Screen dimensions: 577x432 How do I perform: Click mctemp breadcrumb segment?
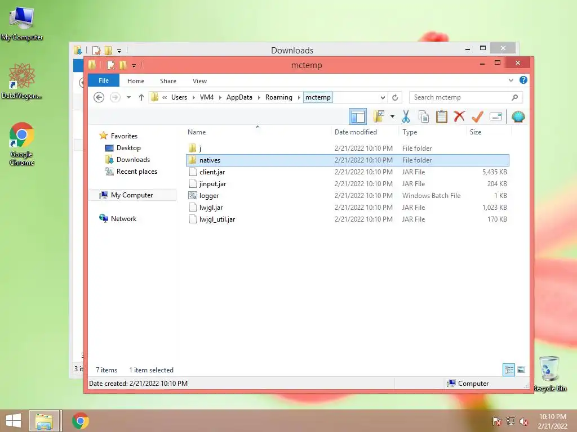318,97
